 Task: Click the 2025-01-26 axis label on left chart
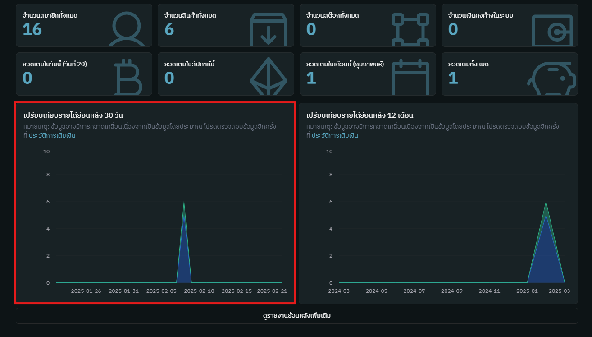pyautogui.click(x=86, y=291)
